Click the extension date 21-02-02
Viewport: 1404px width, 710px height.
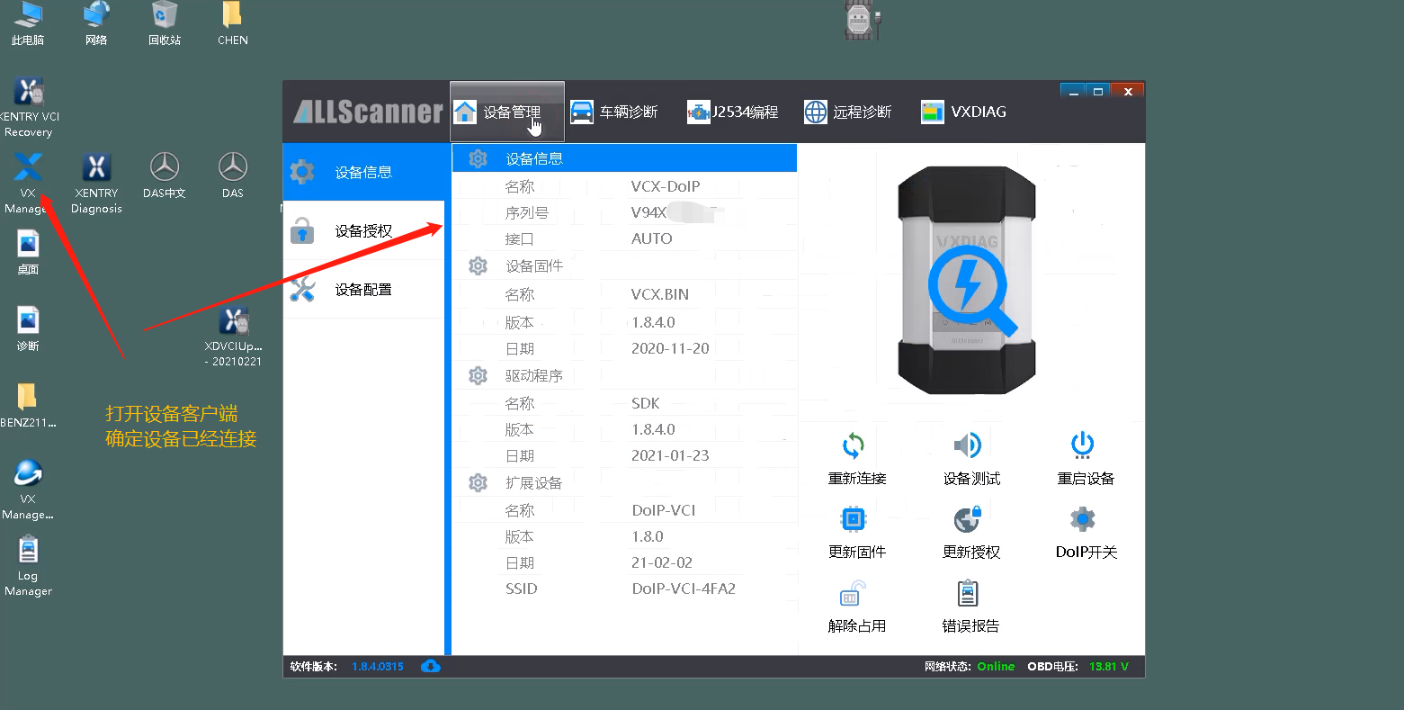(x=662, y=562)
